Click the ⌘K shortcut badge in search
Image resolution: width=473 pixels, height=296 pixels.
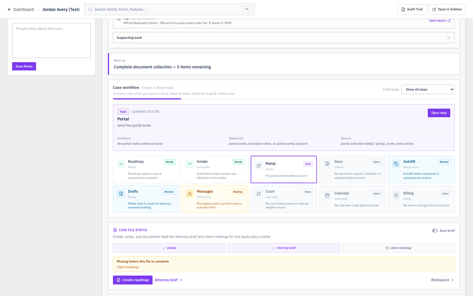(247, 9)
